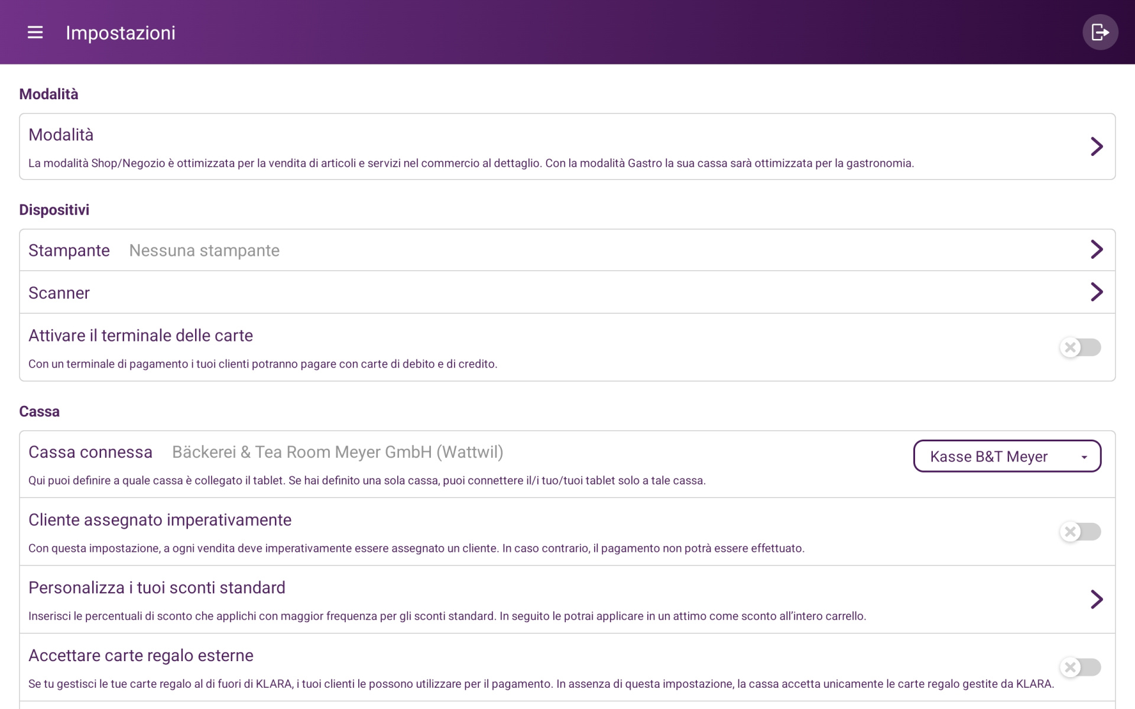This screenshot has height=709, width=1135.
Task: Click Attivare il terminale delle carte label
Action: [x=141, y=336]
